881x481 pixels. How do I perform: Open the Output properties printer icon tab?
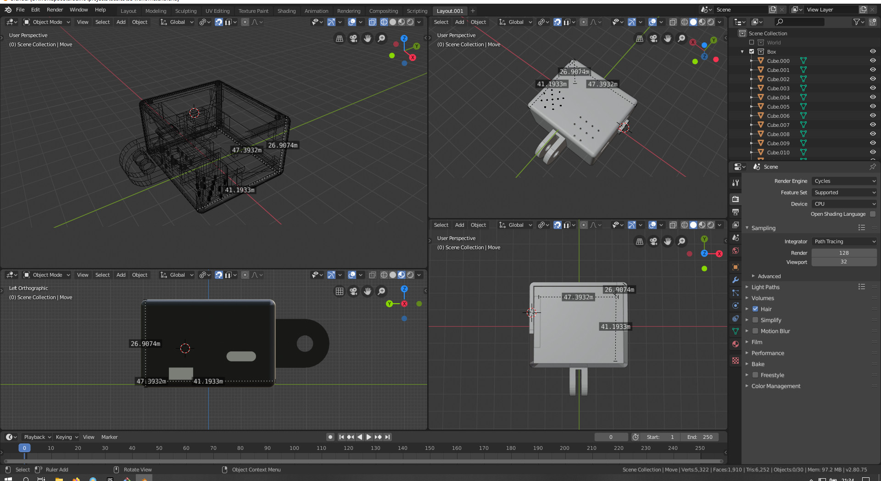click(x=736, y=212)
